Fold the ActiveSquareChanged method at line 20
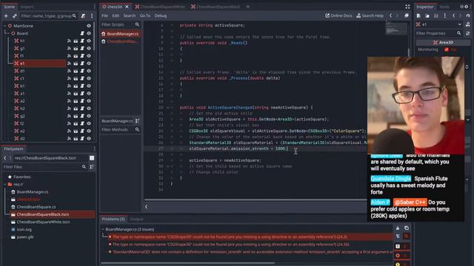The width and height of the screenshot is (474, 266). tap(168, 108)
